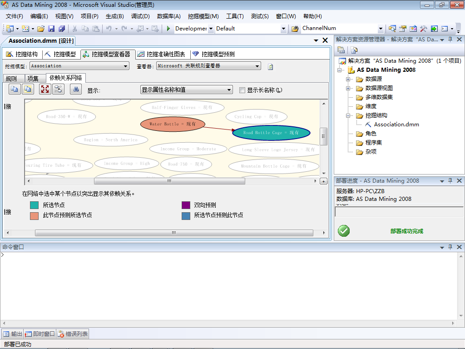Screen dimensions: 465x349
Task: Click the Improve Layout nodes icon
Action: (59, 89)
